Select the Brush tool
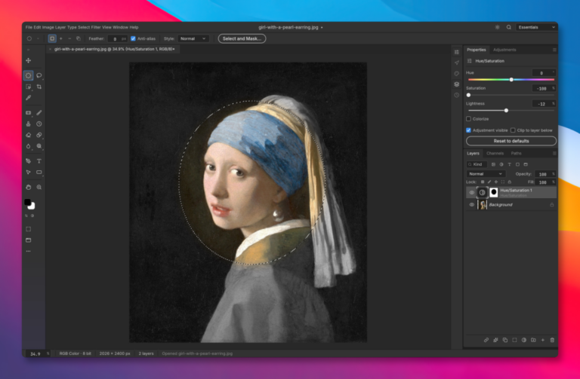Screen dimensions: 580x379 click(39, 112)
